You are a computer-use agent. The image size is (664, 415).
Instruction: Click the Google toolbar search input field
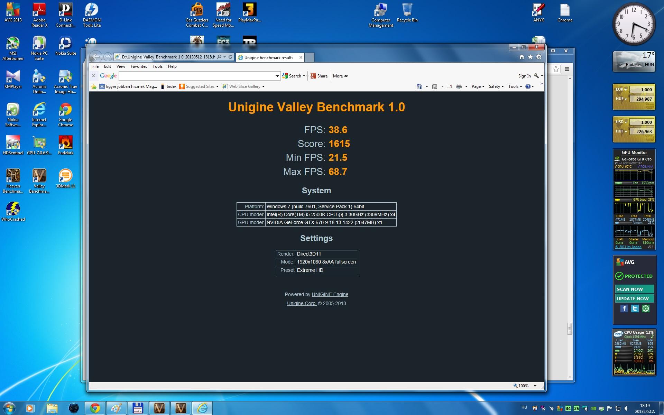(x=197, y=76)
